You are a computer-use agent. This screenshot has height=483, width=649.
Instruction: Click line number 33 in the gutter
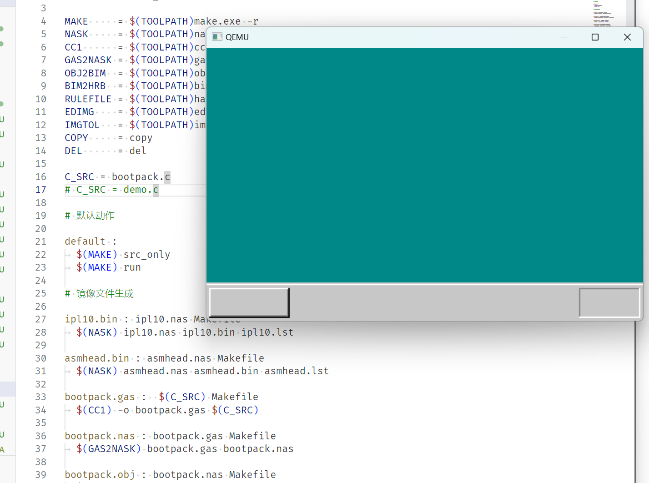click(x=41, y=397)
